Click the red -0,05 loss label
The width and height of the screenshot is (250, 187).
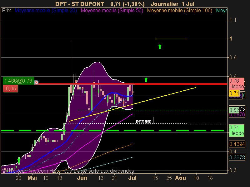click(x=10, y=89)
